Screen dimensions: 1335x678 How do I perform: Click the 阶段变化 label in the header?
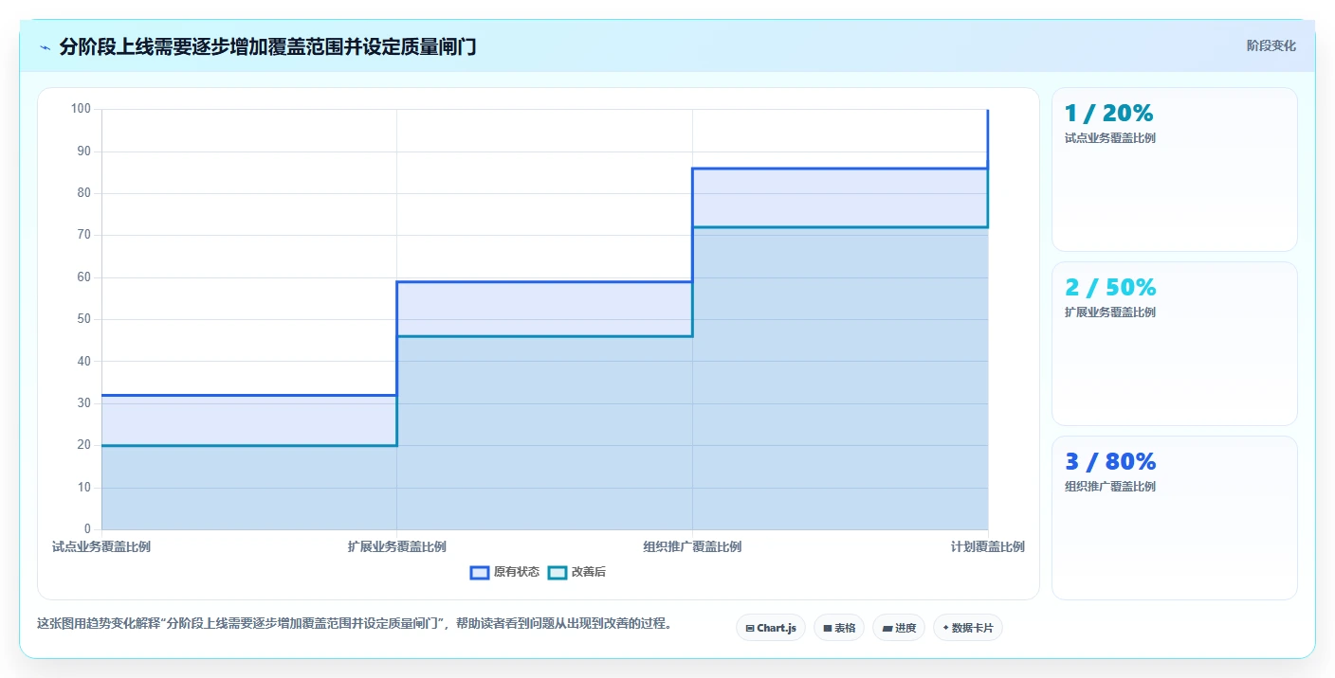[1271, 45]
